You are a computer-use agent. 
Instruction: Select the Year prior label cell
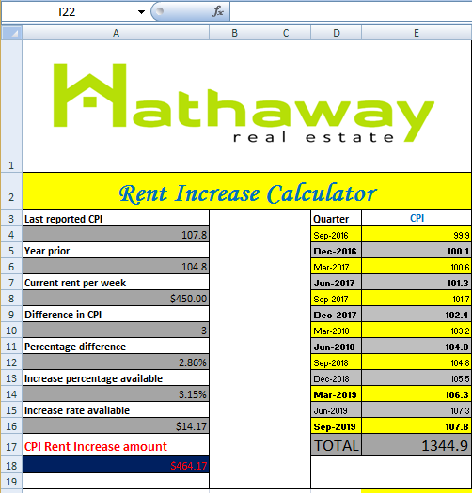pyautogui.click(x=116, y=251)
